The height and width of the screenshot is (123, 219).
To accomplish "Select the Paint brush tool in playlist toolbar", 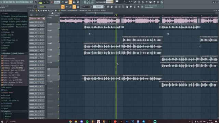I will 39,11.
